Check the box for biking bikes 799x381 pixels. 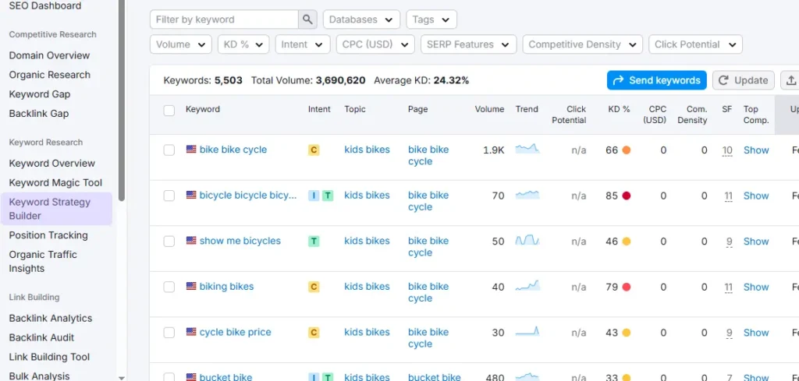click(x=169, y=288)
